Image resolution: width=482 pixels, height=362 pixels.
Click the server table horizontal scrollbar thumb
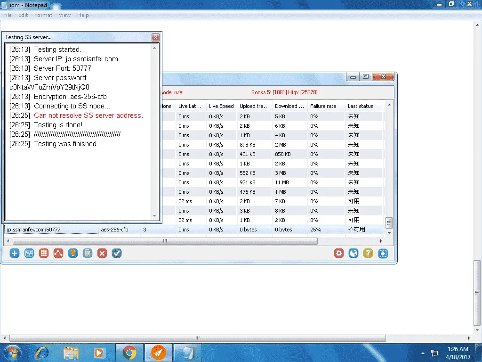(x=165, y=241)
